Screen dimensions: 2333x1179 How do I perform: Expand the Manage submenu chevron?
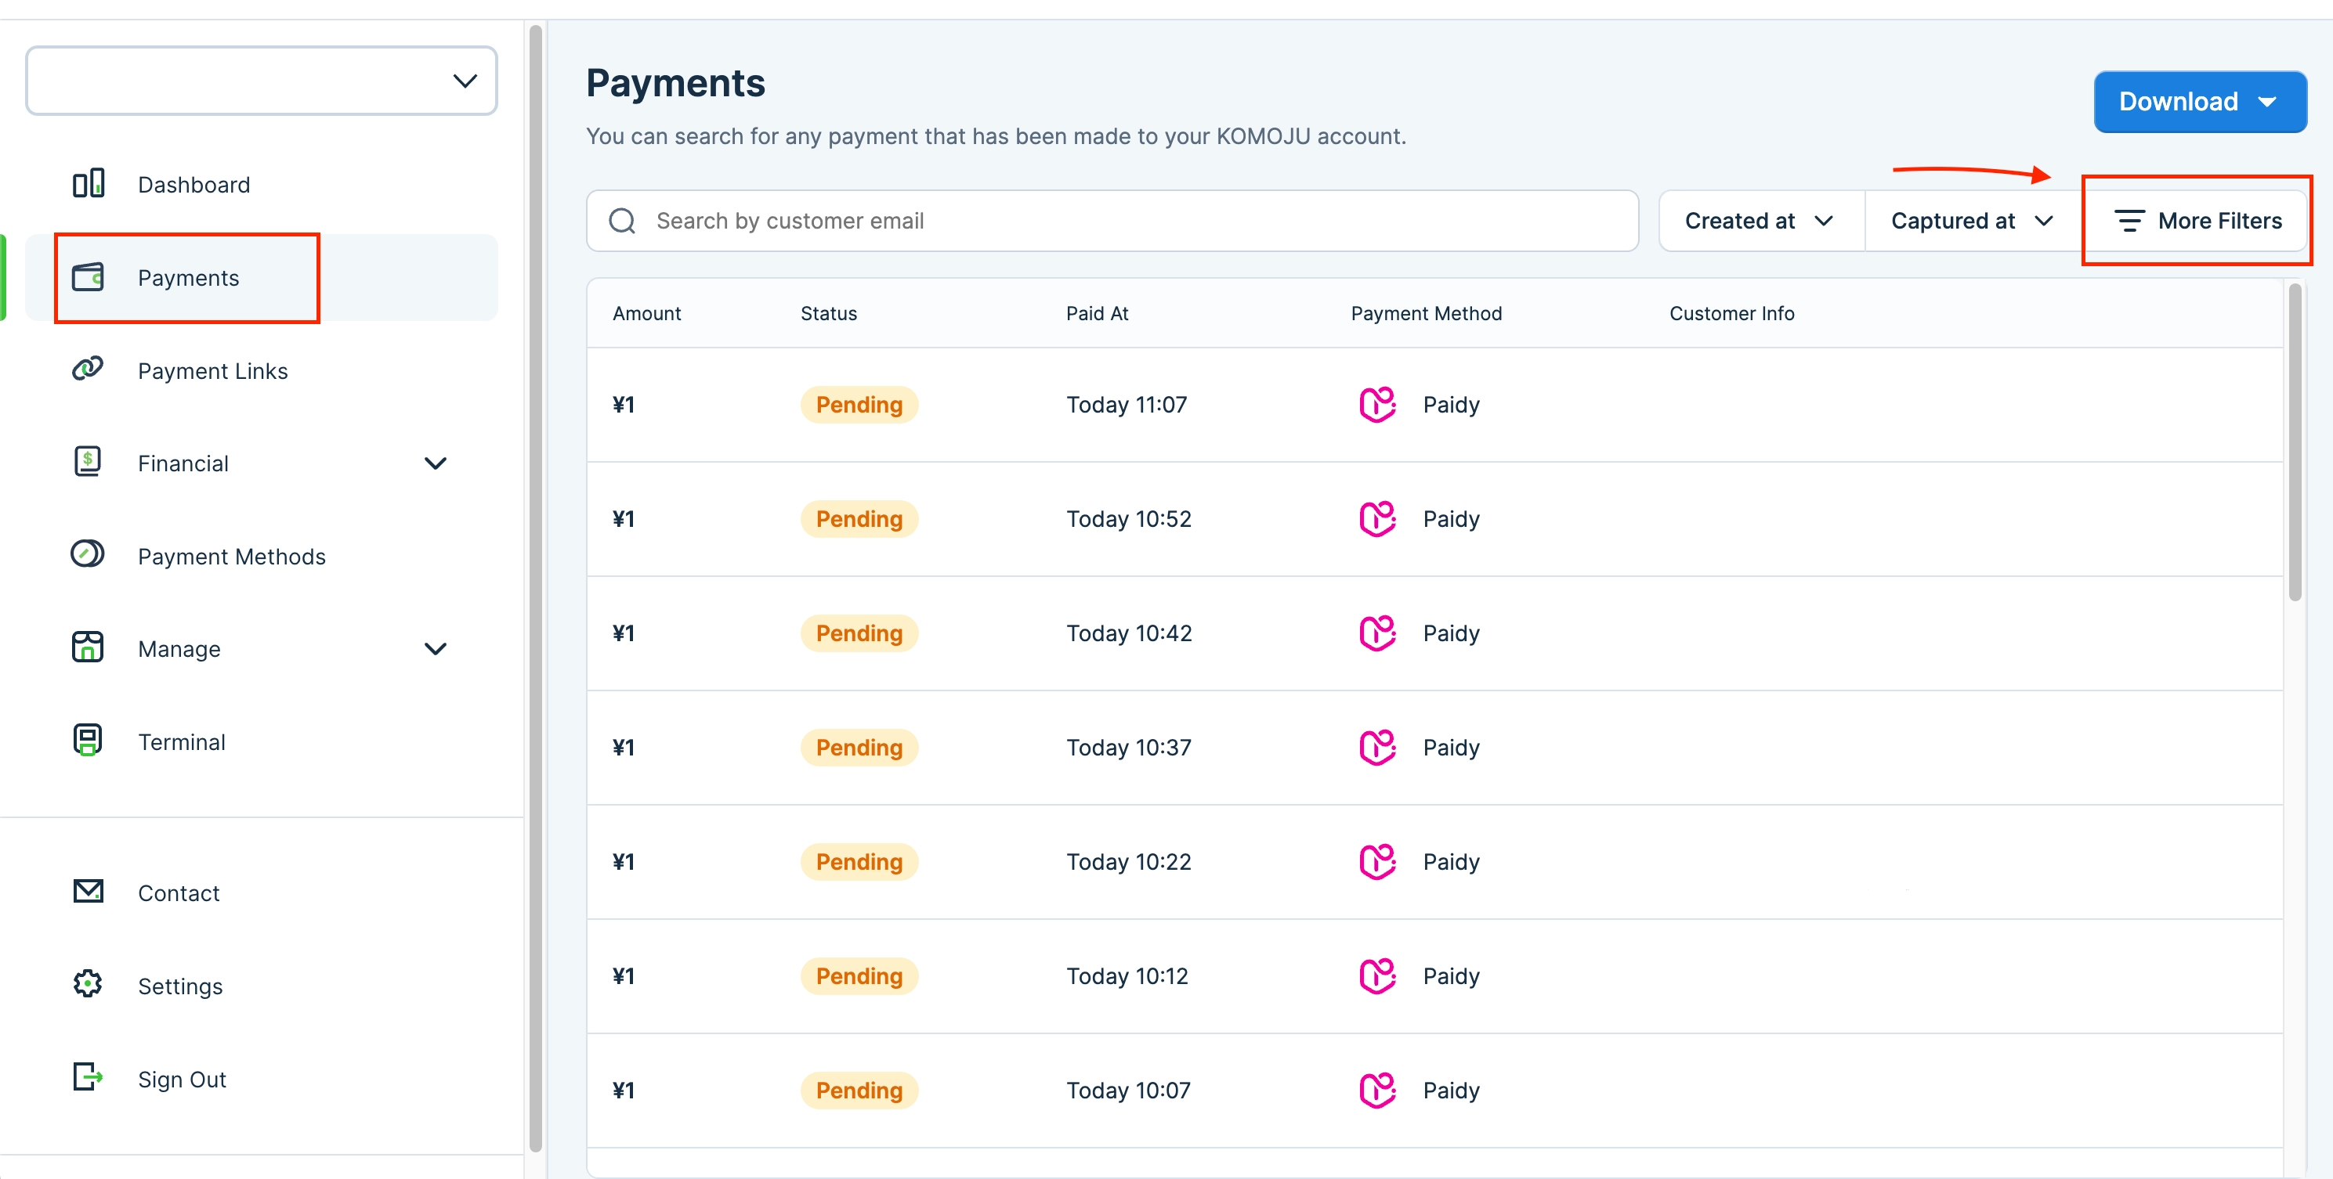tap(436, 649)
